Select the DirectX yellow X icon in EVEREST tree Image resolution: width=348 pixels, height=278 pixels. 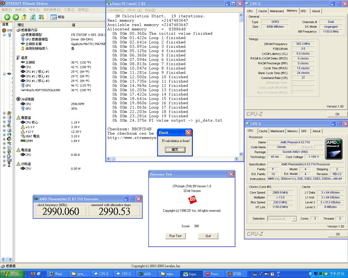9,139
